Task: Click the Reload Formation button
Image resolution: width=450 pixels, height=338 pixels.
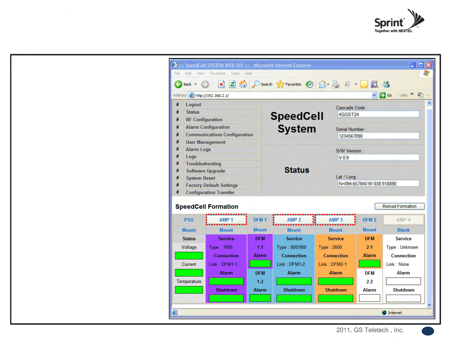Action: [400, 206]
